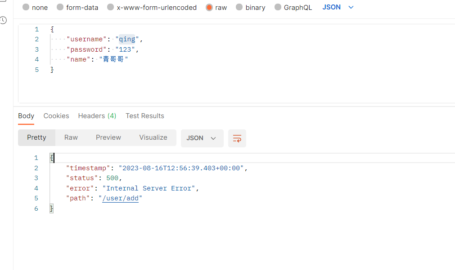
Task: Click the timestamp value 2023-08-16T12:56:39.403+00:00
Action: [181, 168]
